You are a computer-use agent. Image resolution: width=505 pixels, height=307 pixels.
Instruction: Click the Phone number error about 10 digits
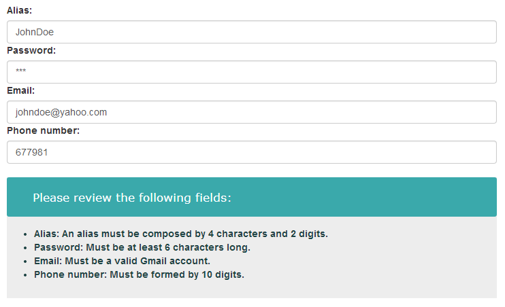point(139,274)
